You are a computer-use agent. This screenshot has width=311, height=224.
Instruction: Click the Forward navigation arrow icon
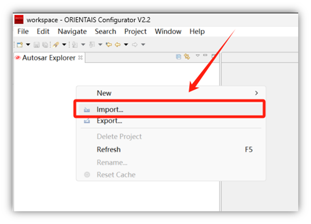[x=135, y=45]
